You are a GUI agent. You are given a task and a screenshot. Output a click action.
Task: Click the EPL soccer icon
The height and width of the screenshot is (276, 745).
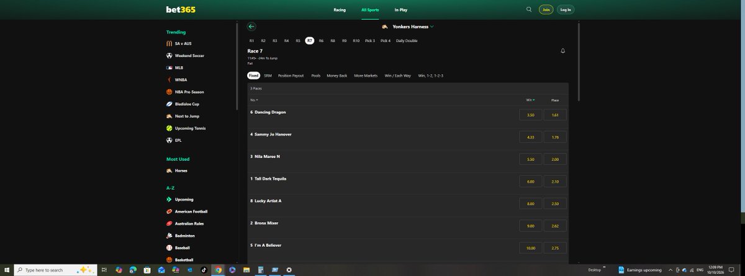click(169, 140)
